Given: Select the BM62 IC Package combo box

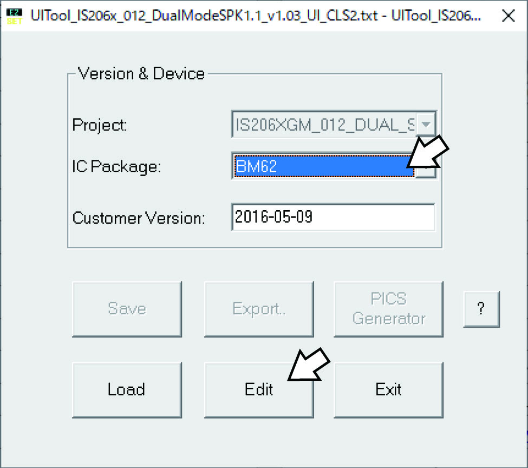Looking at the screenshot, I should pos(334,166).
